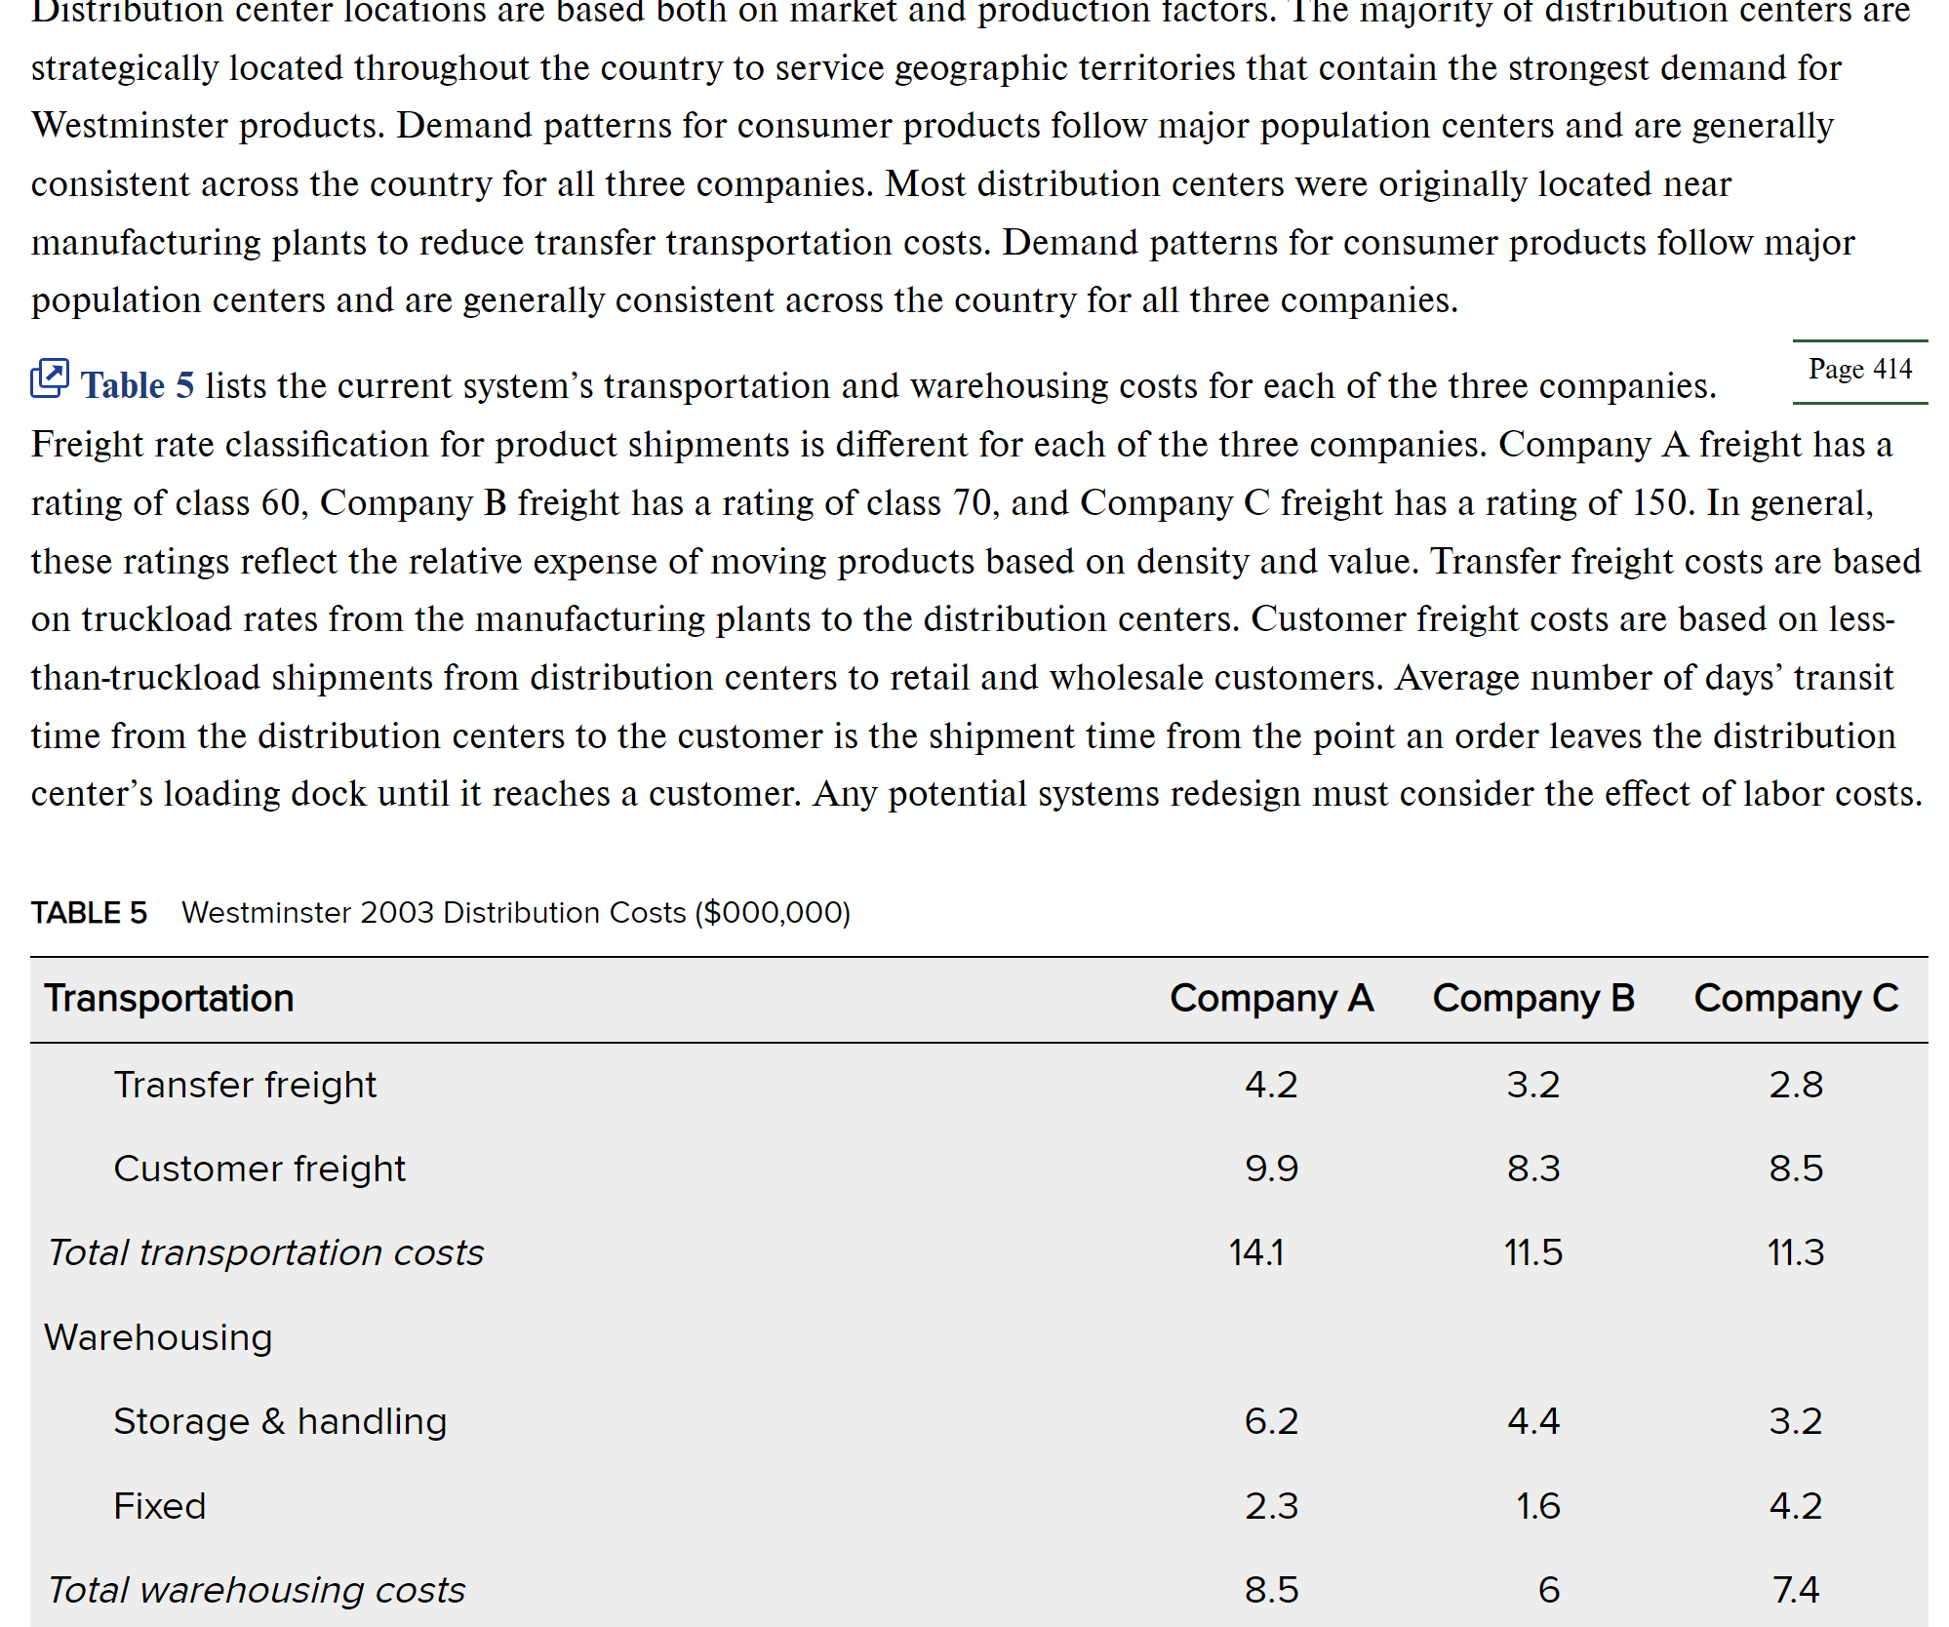Select the Fixed row label

(x=159, y=1506)
